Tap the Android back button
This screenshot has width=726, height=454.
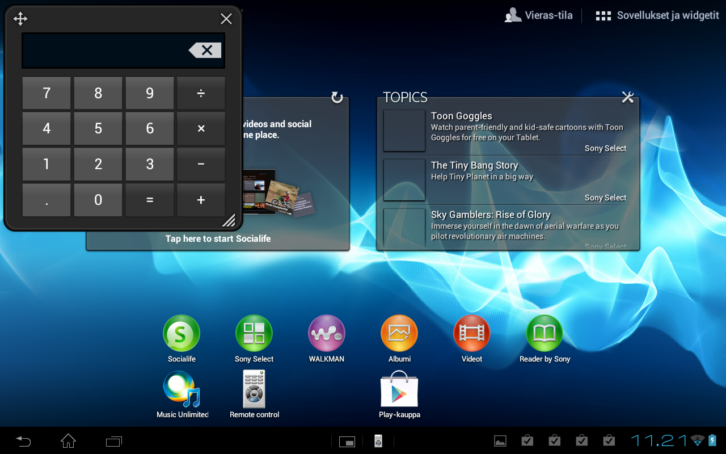pos(23,441)
